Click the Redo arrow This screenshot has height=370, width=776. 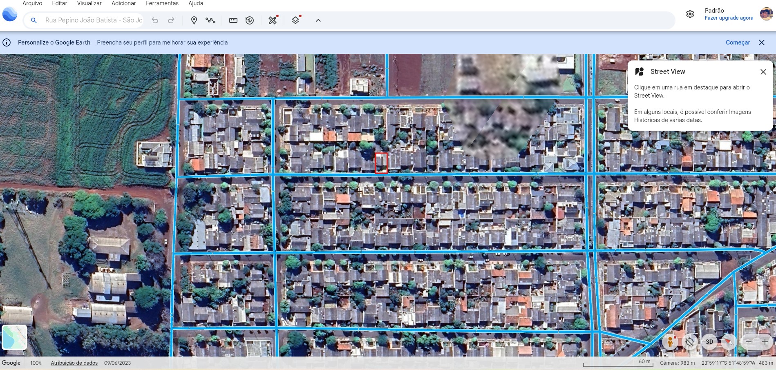171,20
